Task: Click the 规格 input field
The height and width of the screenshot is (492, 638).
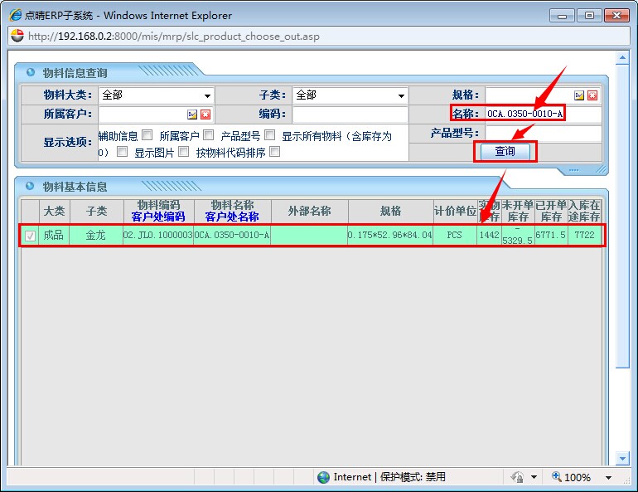Action: [x=529, y=95]
